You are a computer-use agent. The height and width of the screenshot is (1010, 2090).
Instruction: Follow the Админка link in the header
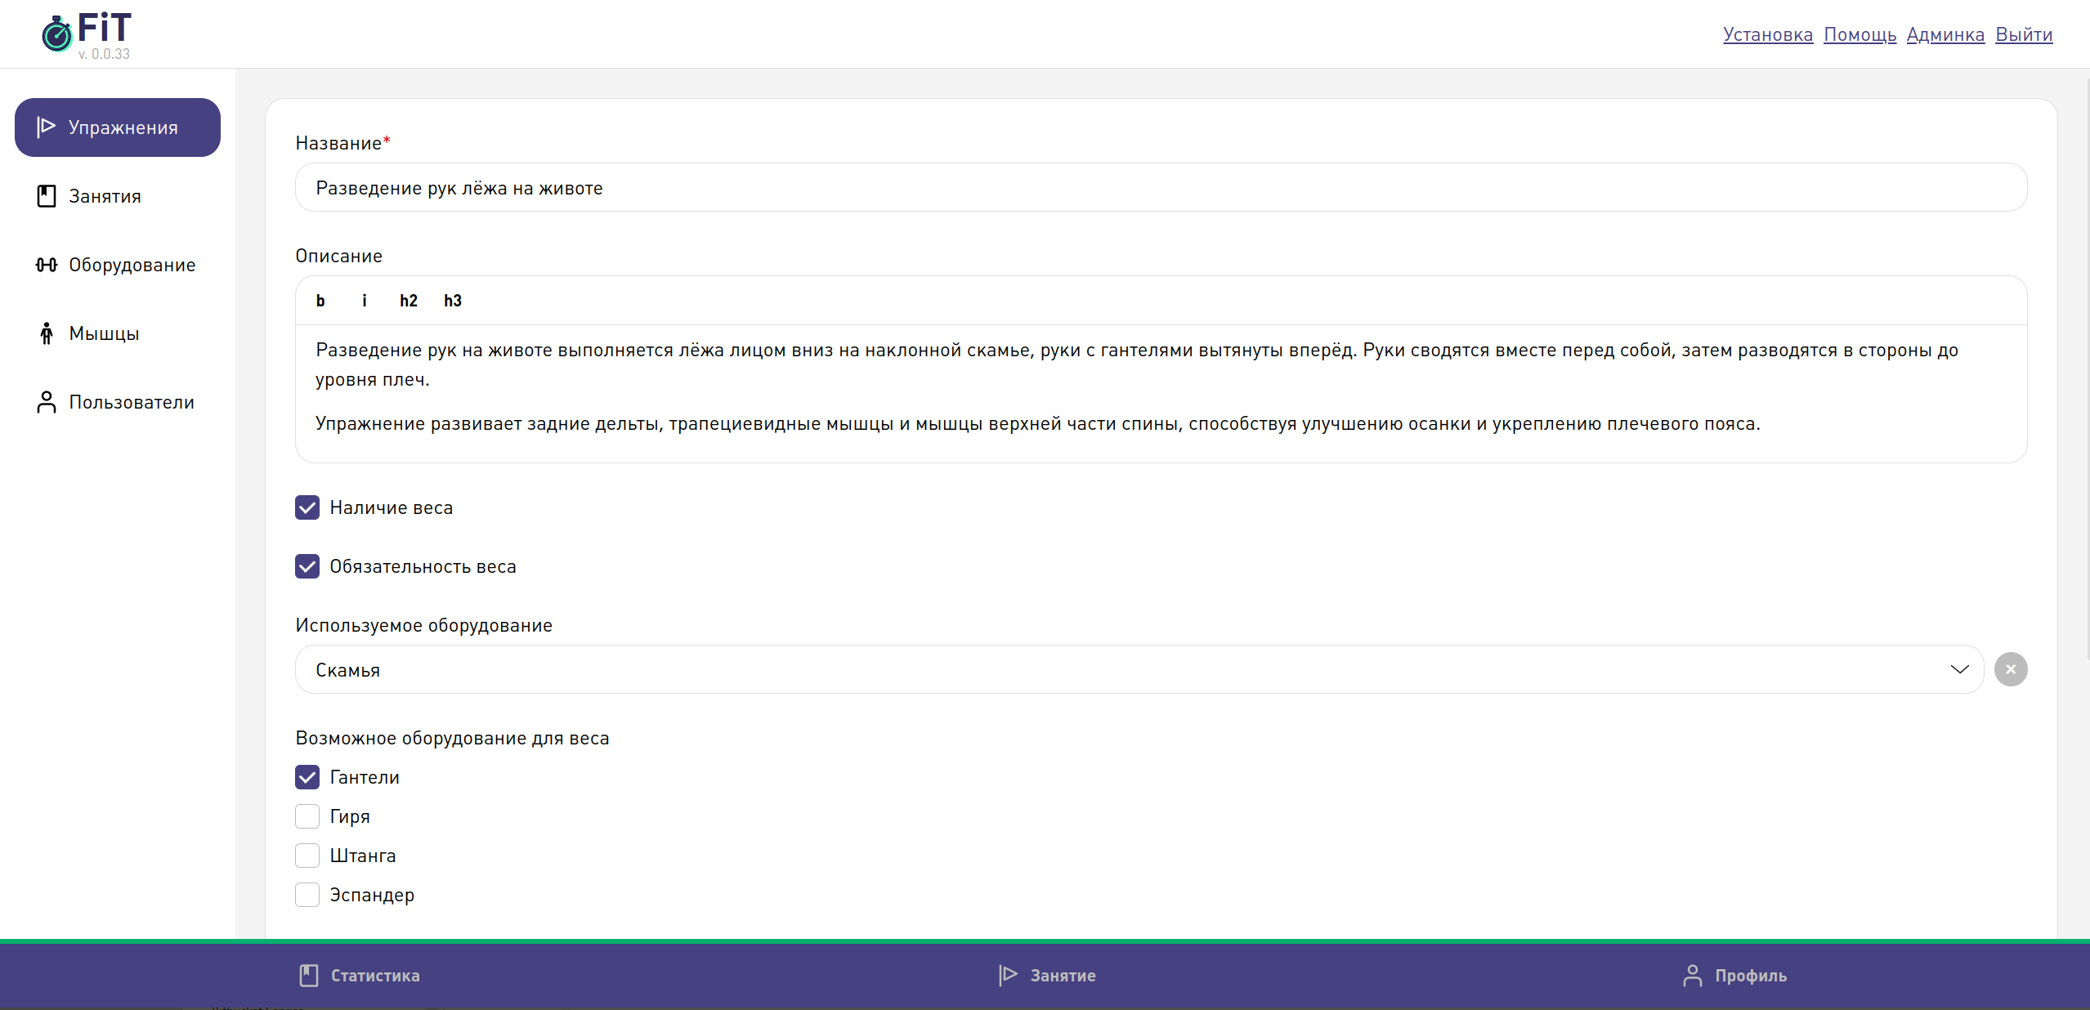[1945, 34]
